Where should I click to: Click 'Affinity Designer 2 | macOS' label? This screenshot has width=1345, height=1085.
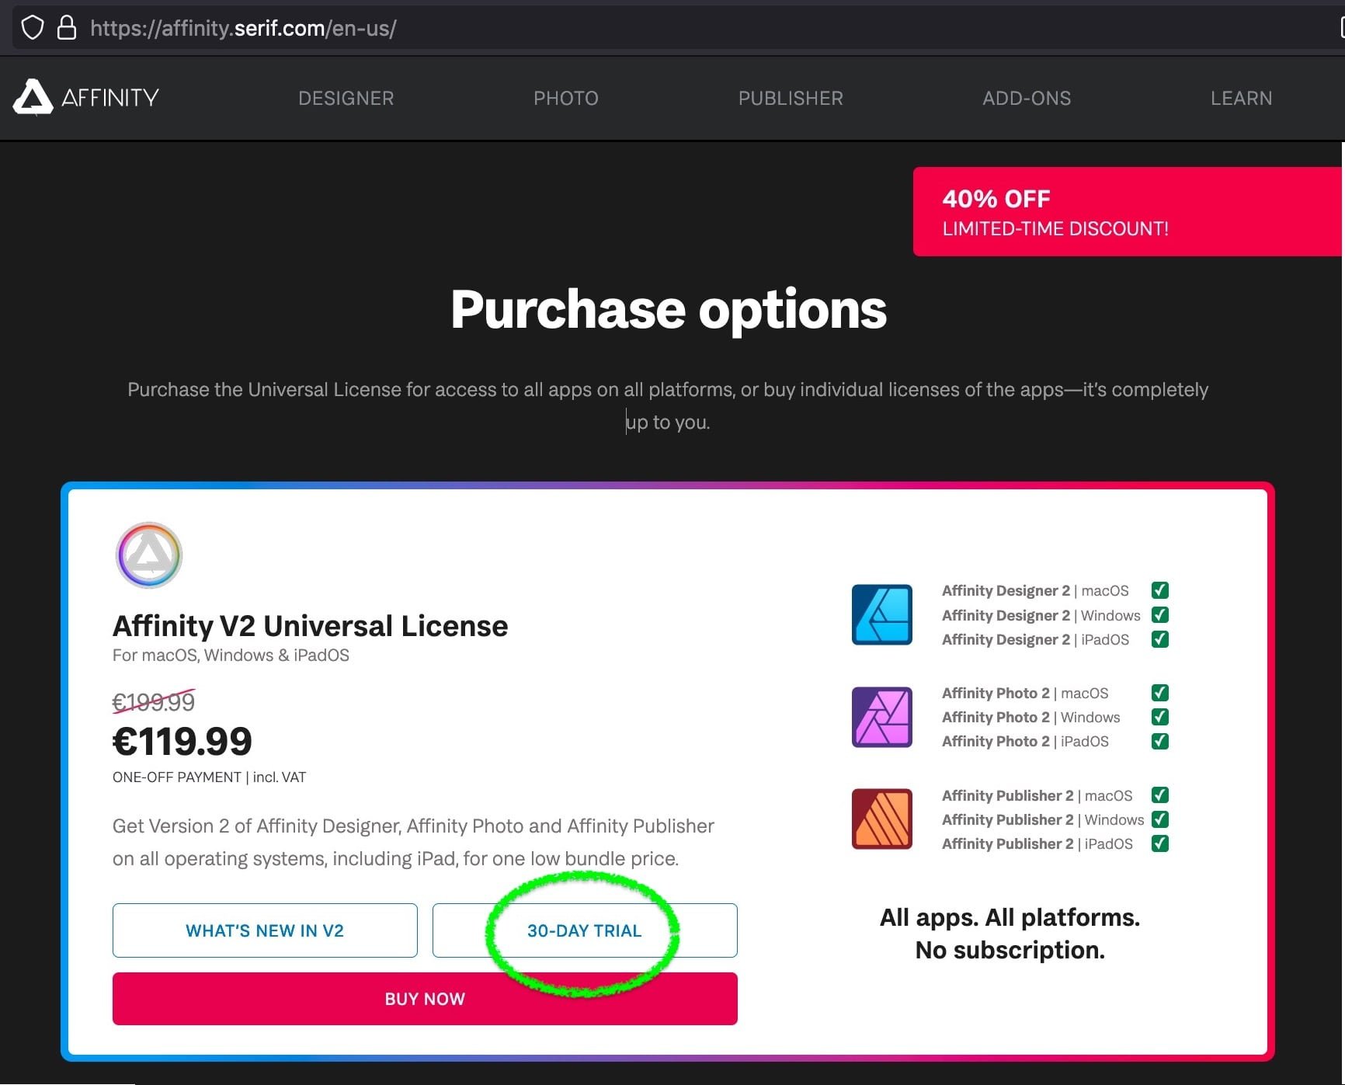tap(1035, 590)
